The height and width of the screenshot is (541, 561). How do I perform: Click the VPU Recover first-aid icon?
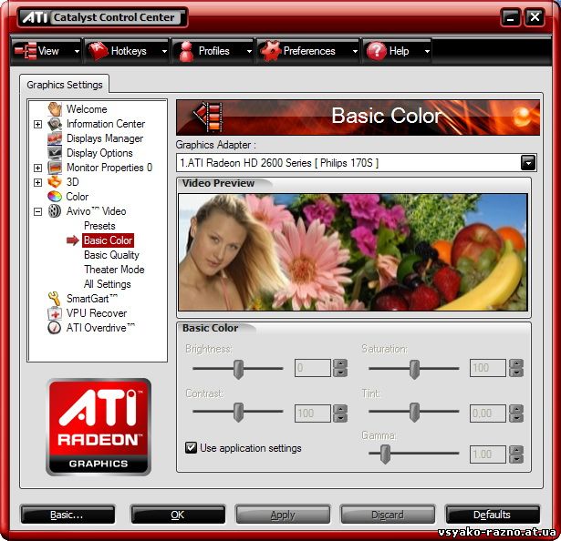coord(55,313)
